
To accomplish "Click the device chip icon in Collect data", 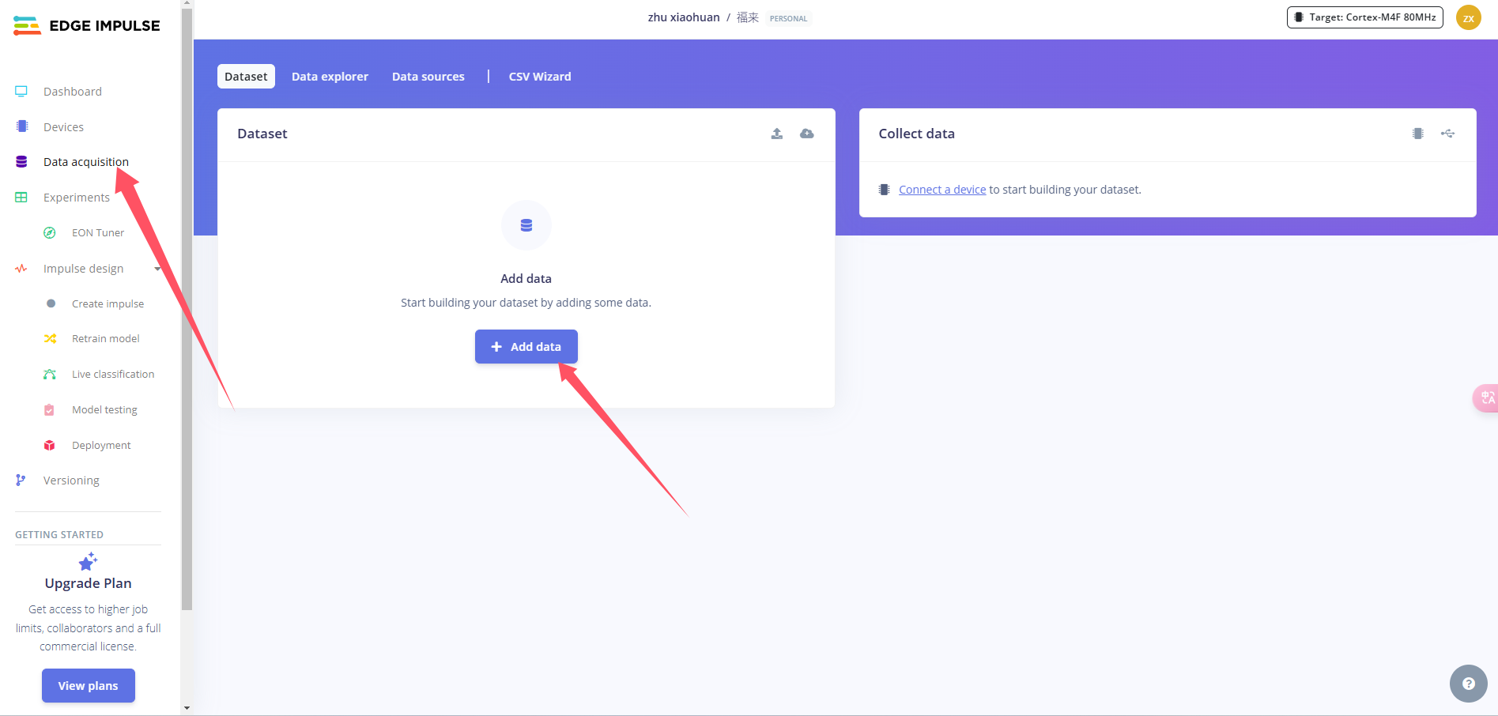I will (1417, 134).
